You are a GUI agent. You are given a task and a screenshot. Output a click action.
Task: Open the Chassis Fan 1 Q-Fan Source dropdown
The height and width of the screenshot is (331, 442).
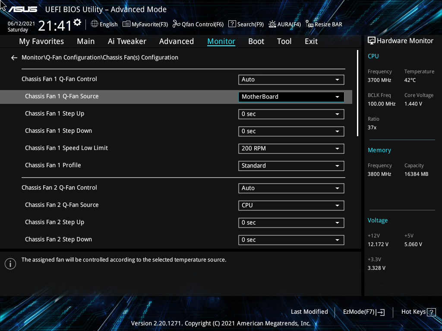pos(291,97)
